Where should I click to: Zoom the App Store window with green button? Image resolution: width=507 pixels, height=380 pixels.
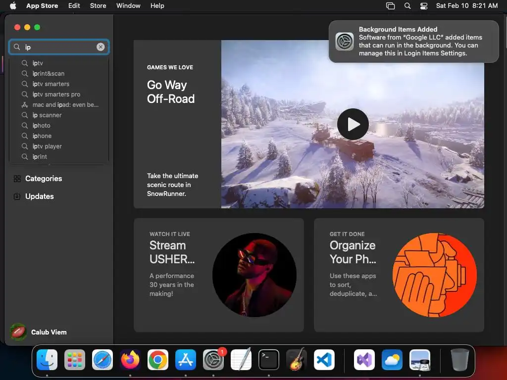[37, 27]
